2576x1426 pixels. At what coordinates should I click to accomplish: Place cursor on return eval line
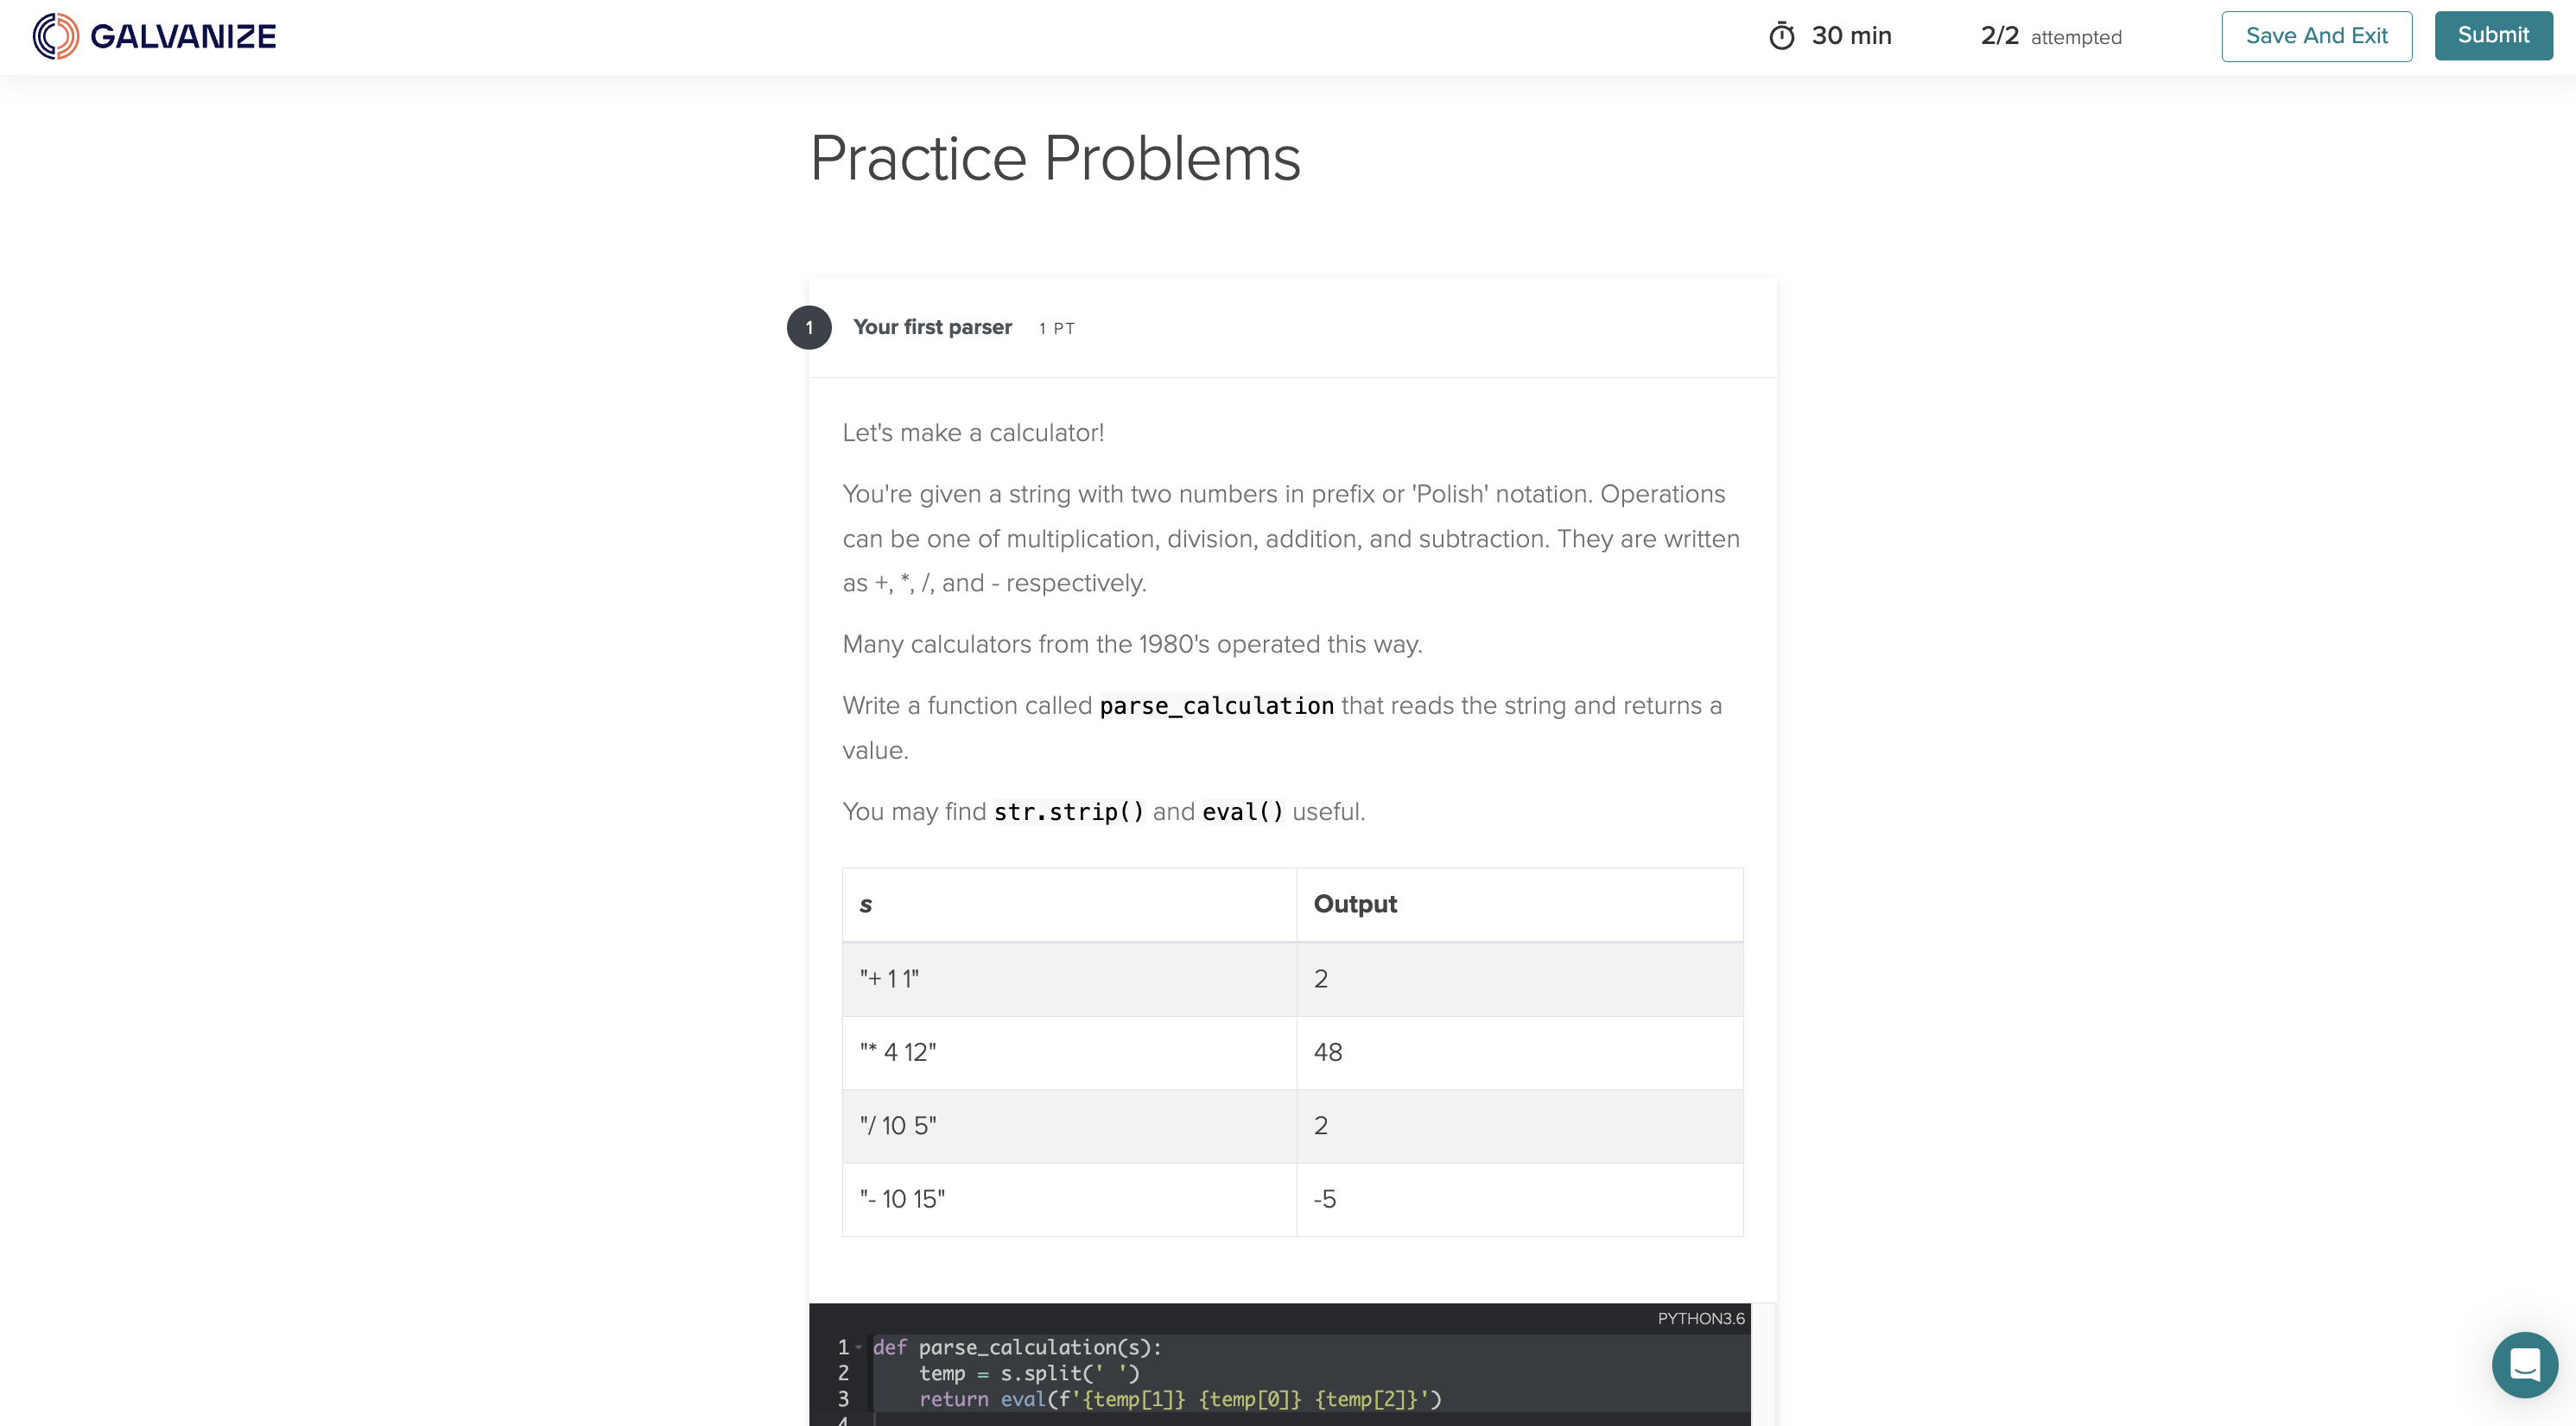point(1180,1399)
